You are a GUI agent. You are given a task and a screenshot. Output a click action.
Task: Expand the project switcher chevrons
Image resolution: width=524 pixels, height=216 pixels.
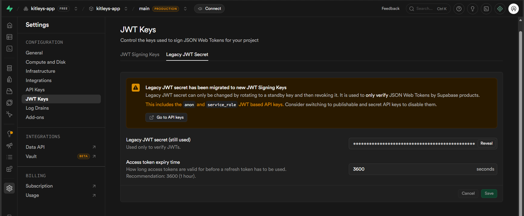point(126,9)
